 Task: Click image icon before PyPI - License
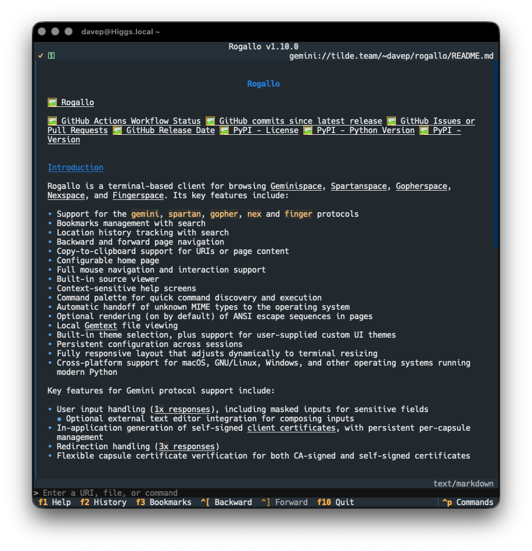(x=224, y=130)
